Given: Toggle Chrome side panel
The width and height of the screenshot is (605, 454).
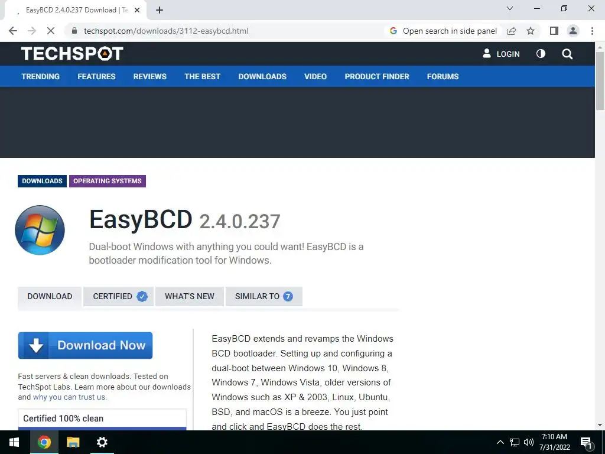Looking at the screenshot, I should [x=554, y=31].
